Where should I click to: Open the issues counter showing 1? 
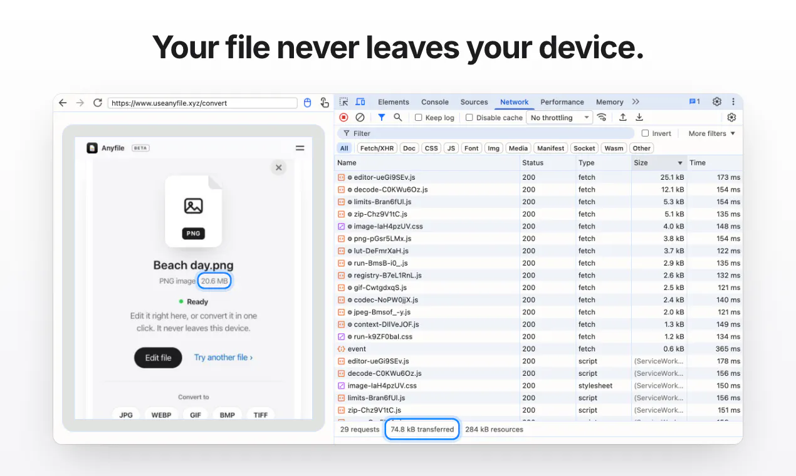tap(694, 102)
